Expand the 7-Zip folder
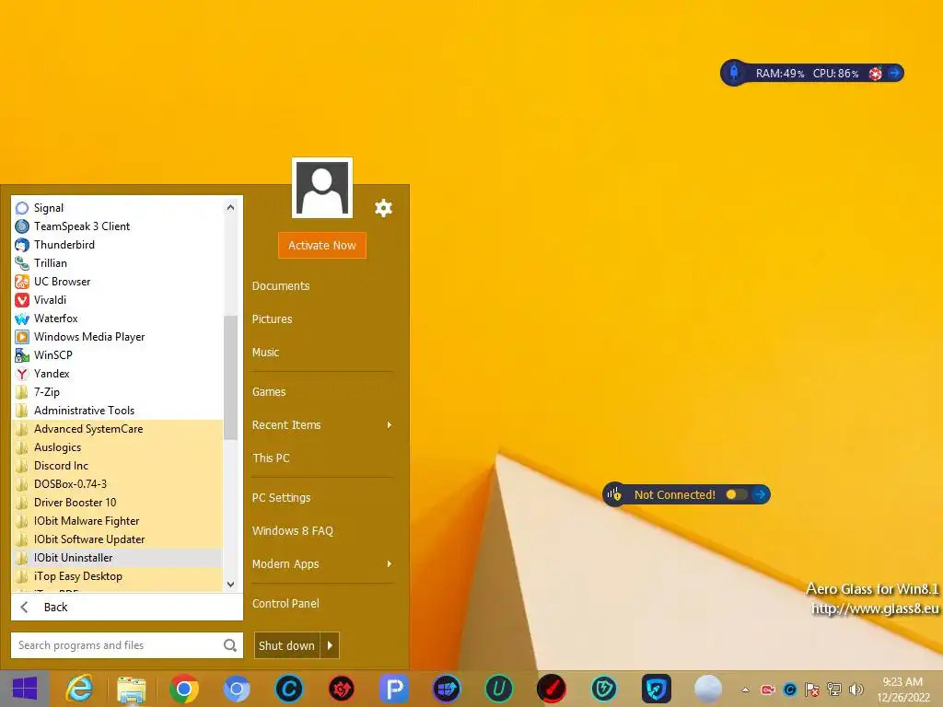This screenshot has height=707, width=943. pyautogui.click(x=117, y=392)
